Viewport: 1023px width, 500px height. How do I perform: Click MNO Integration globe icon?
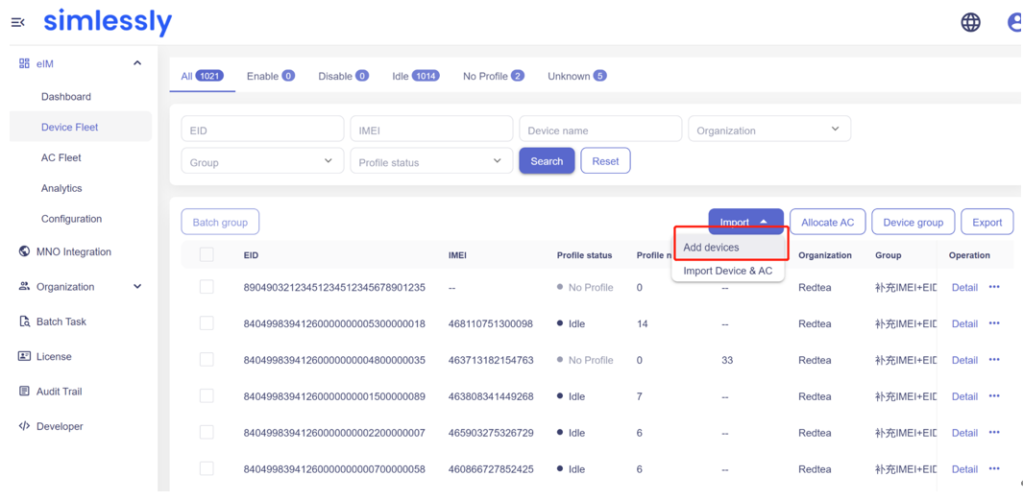point(25,251)
